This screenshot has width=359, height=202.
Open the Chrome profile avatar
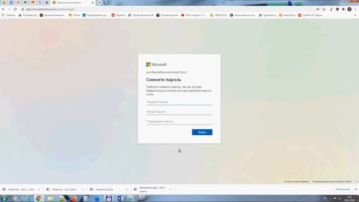349,9
